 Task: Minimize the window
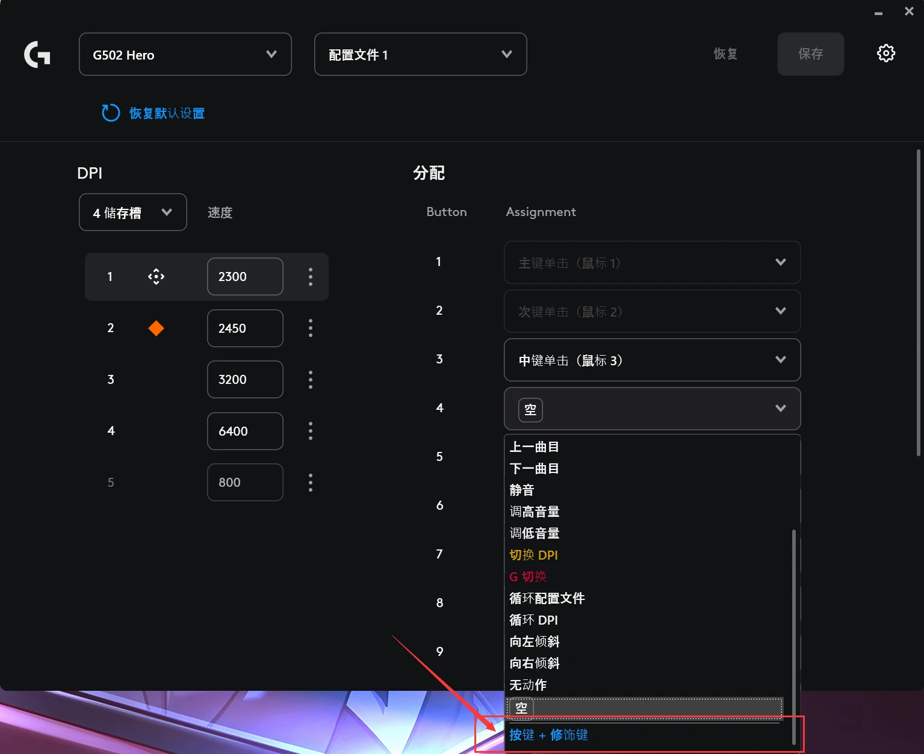(x=878, y=13)
